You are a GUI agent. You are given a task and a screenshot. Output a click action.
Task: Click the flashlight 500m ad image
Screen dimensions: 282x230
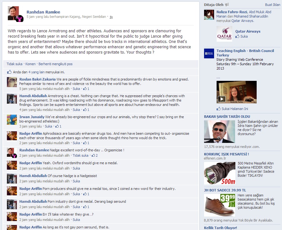tap(220, 173)
